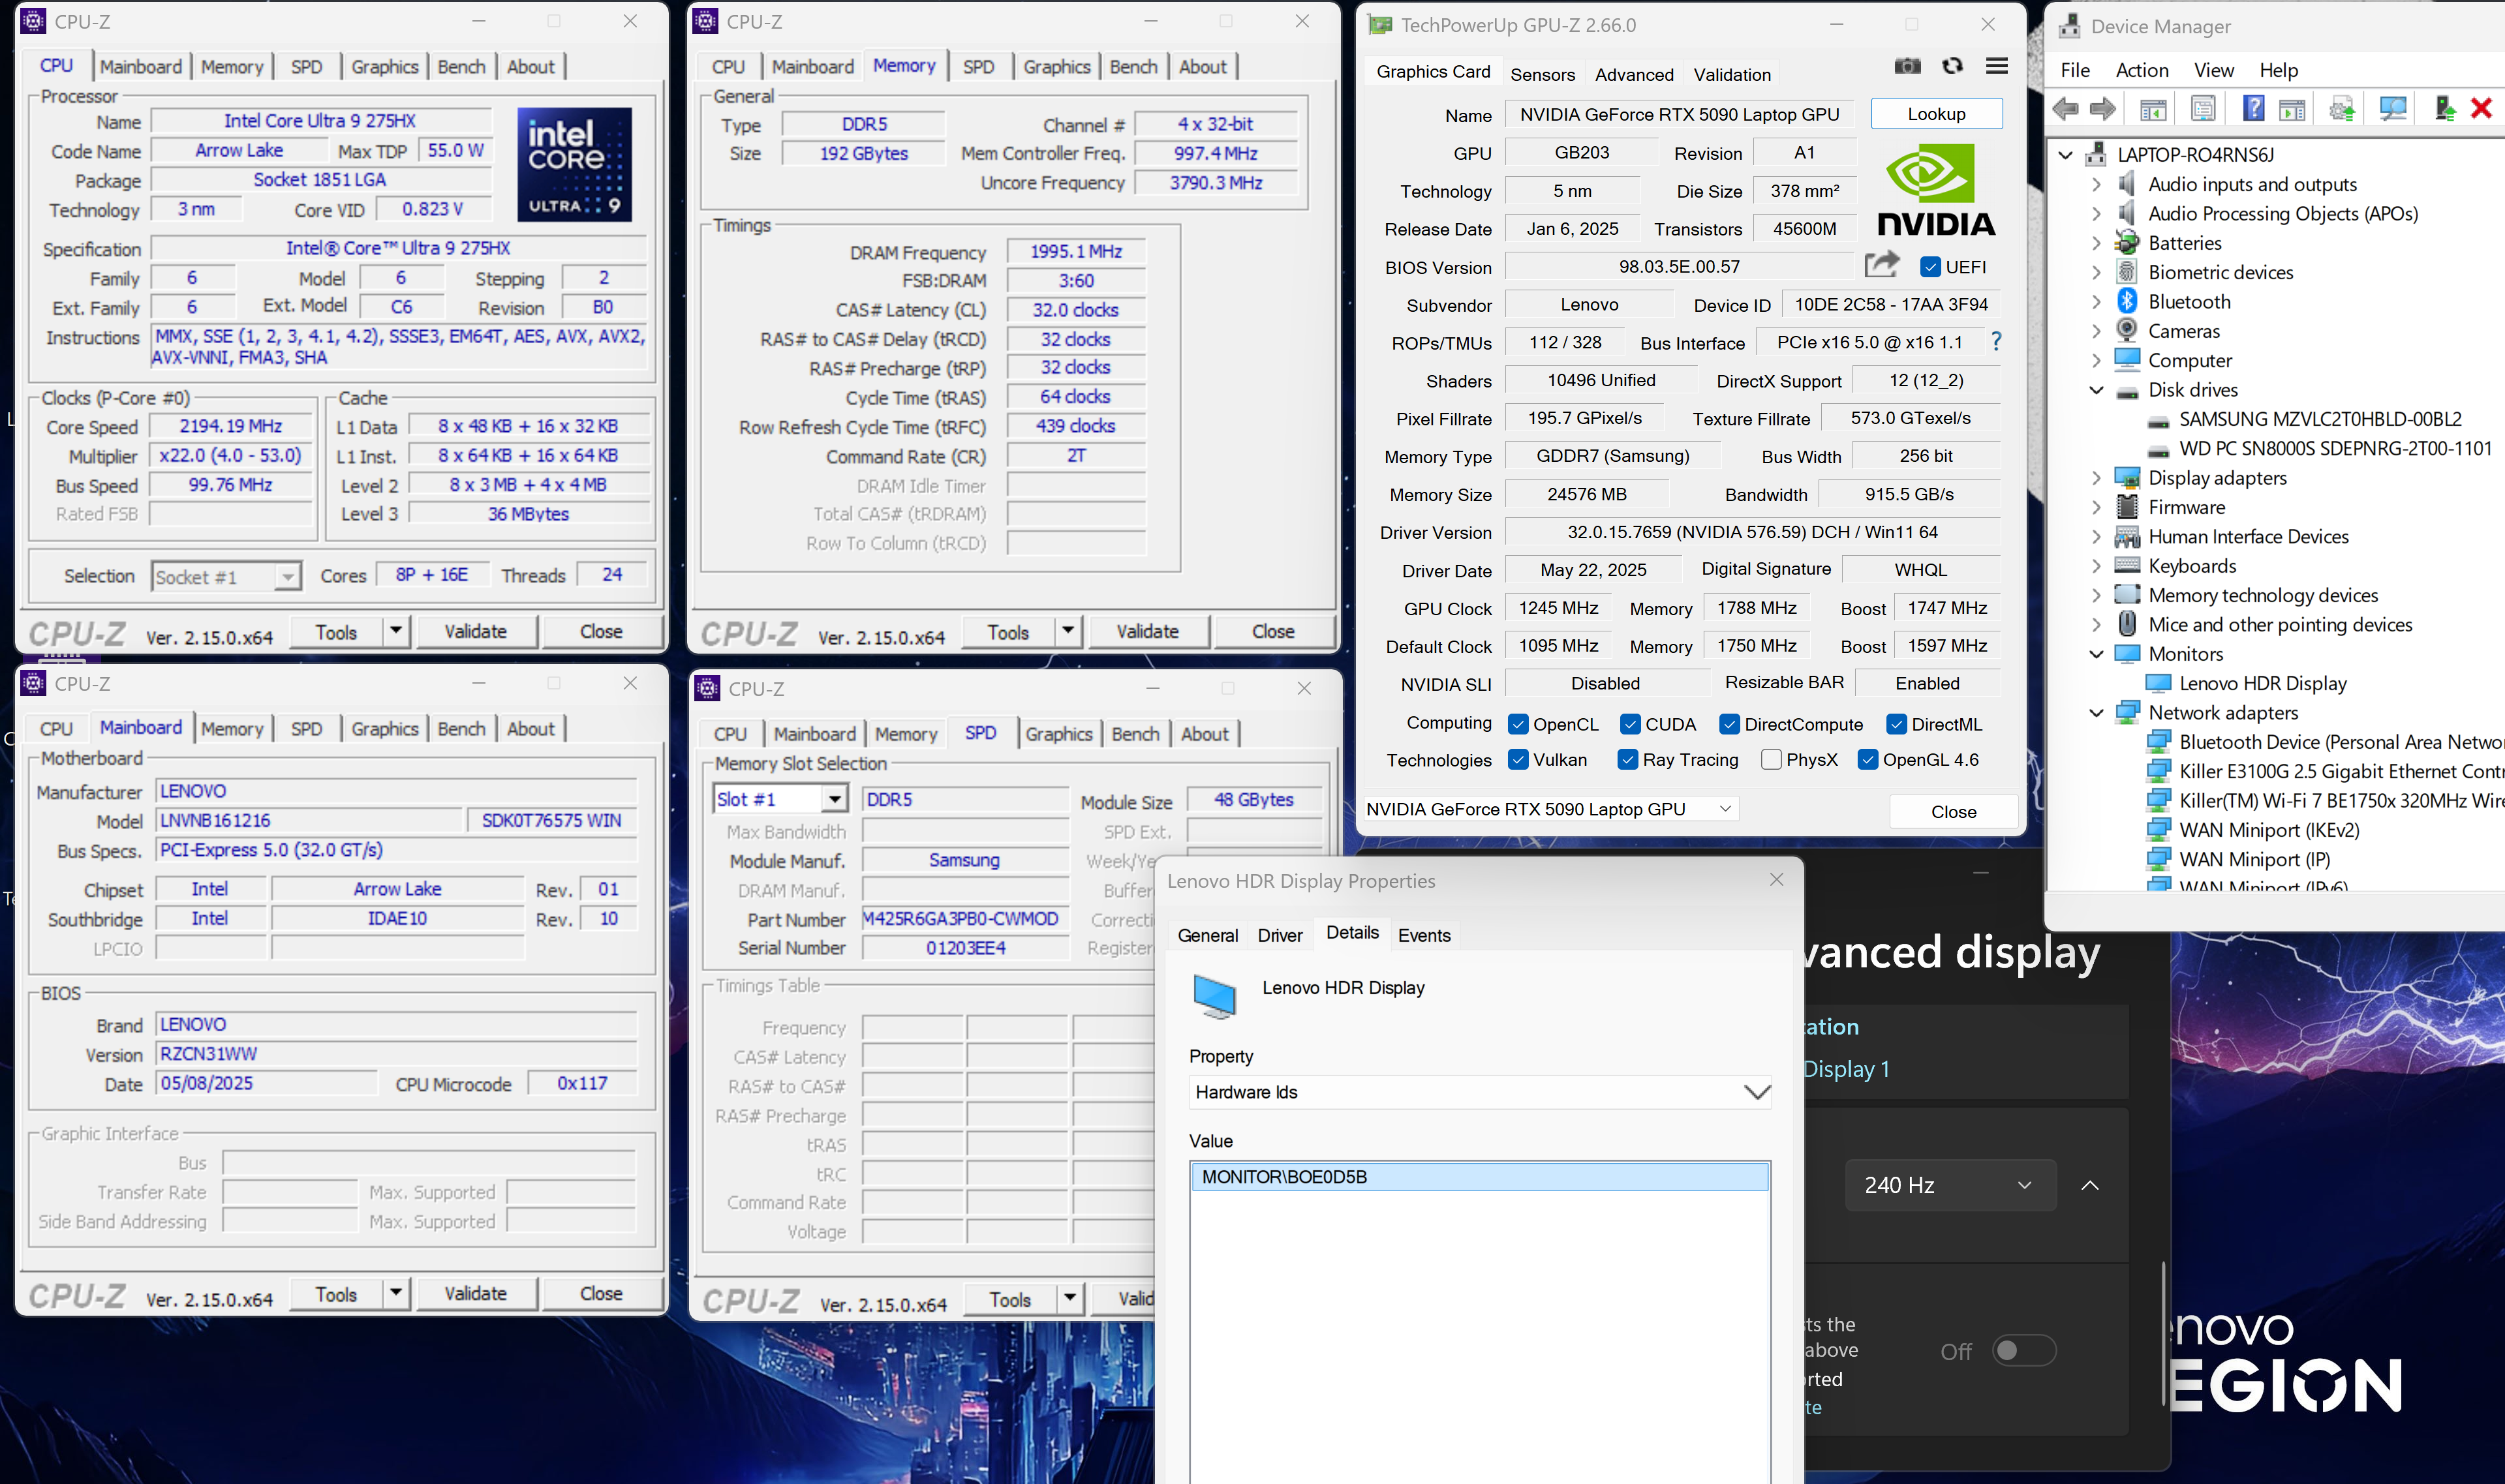Screen dimensions: 2505x1484
Task: Refresh GPU-Z data with the refresh icon
Action: pos(1952,66)
